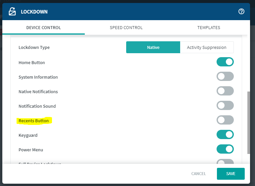Turn on Native Notifications switch

point(225,91)
